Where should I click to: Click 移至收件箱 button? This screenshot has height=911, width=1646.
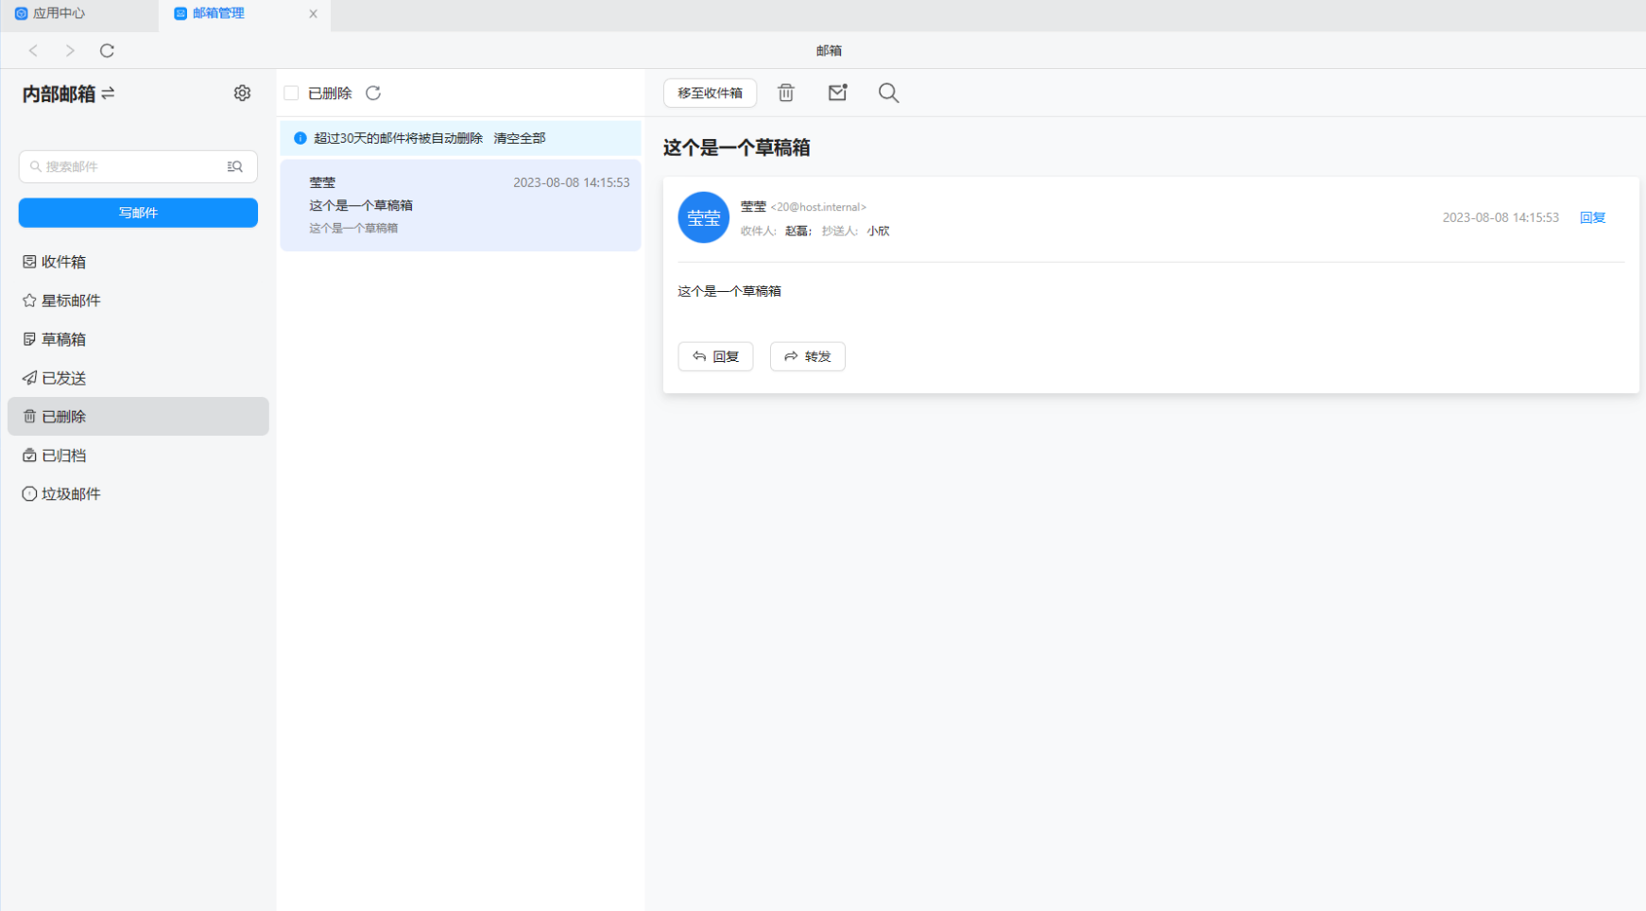click(710, 93)
